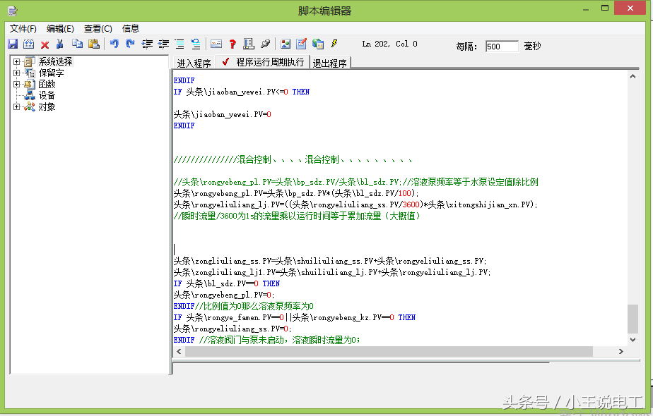Expand the 函数 tree node
Screen dimensions: 653x416
click(x=16, y=85)
